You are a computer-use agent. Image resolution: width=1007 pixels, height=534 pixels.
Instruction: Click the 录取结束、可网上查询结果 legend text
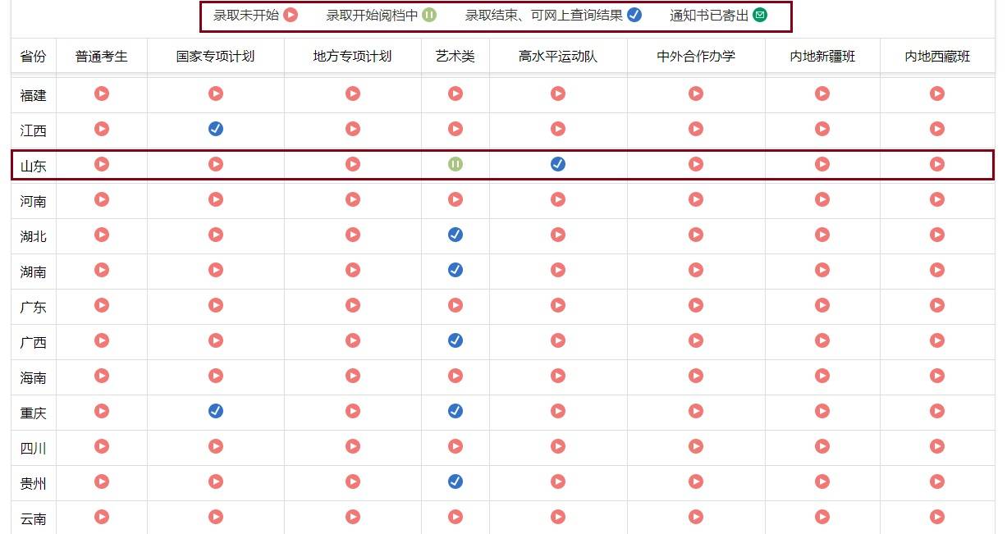543,15
